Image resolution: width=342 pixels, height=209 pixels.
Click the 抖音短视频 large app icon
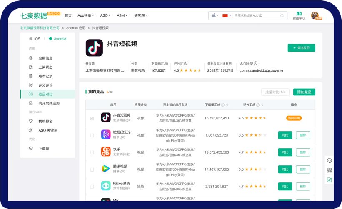94,48
